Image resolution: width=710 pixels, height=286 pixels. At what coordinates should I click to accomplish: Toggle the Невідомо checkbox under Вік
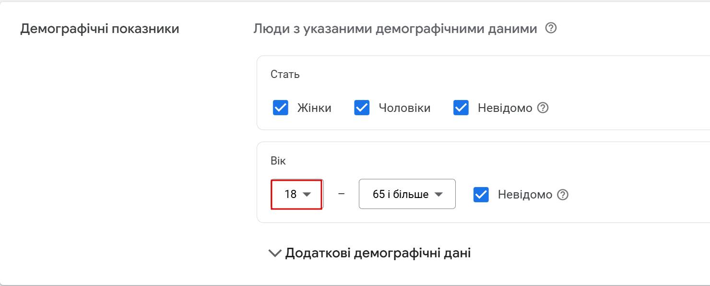481,195
